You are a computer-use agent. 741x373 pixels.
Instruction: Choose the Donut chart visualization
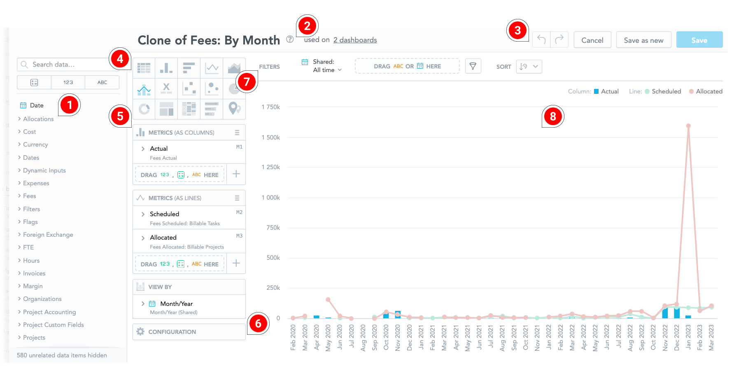144,109
